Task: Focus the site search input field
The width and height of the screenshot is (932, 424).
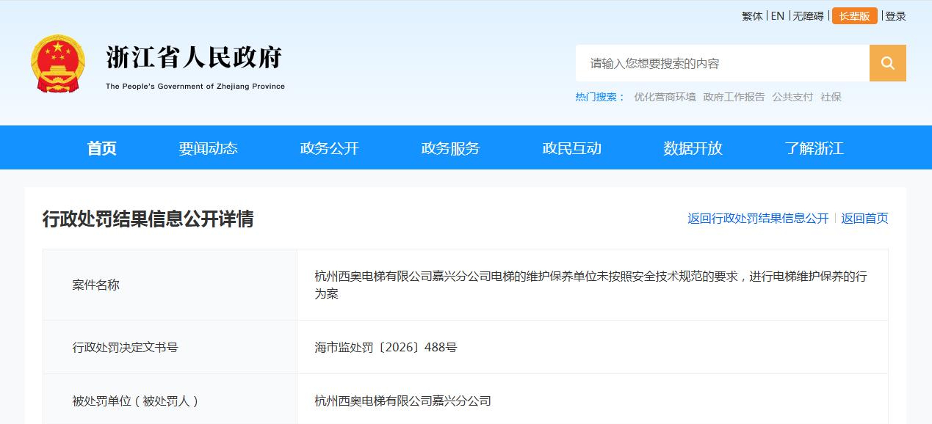Action: 723,63
